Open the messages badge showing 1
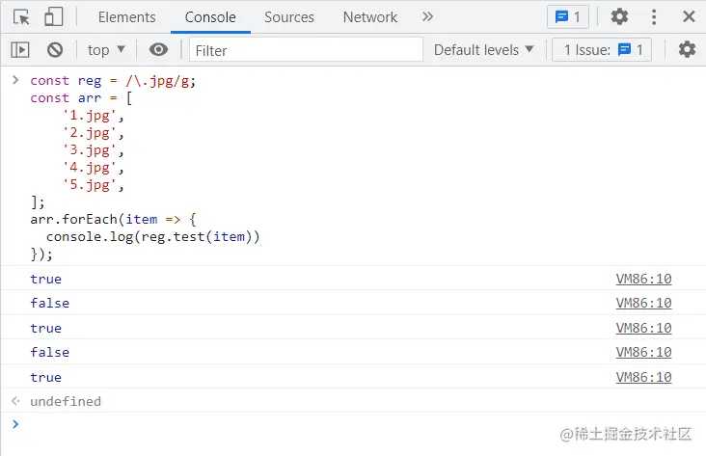The width and height of the screenshot is (706, 456). click(567, 16)
